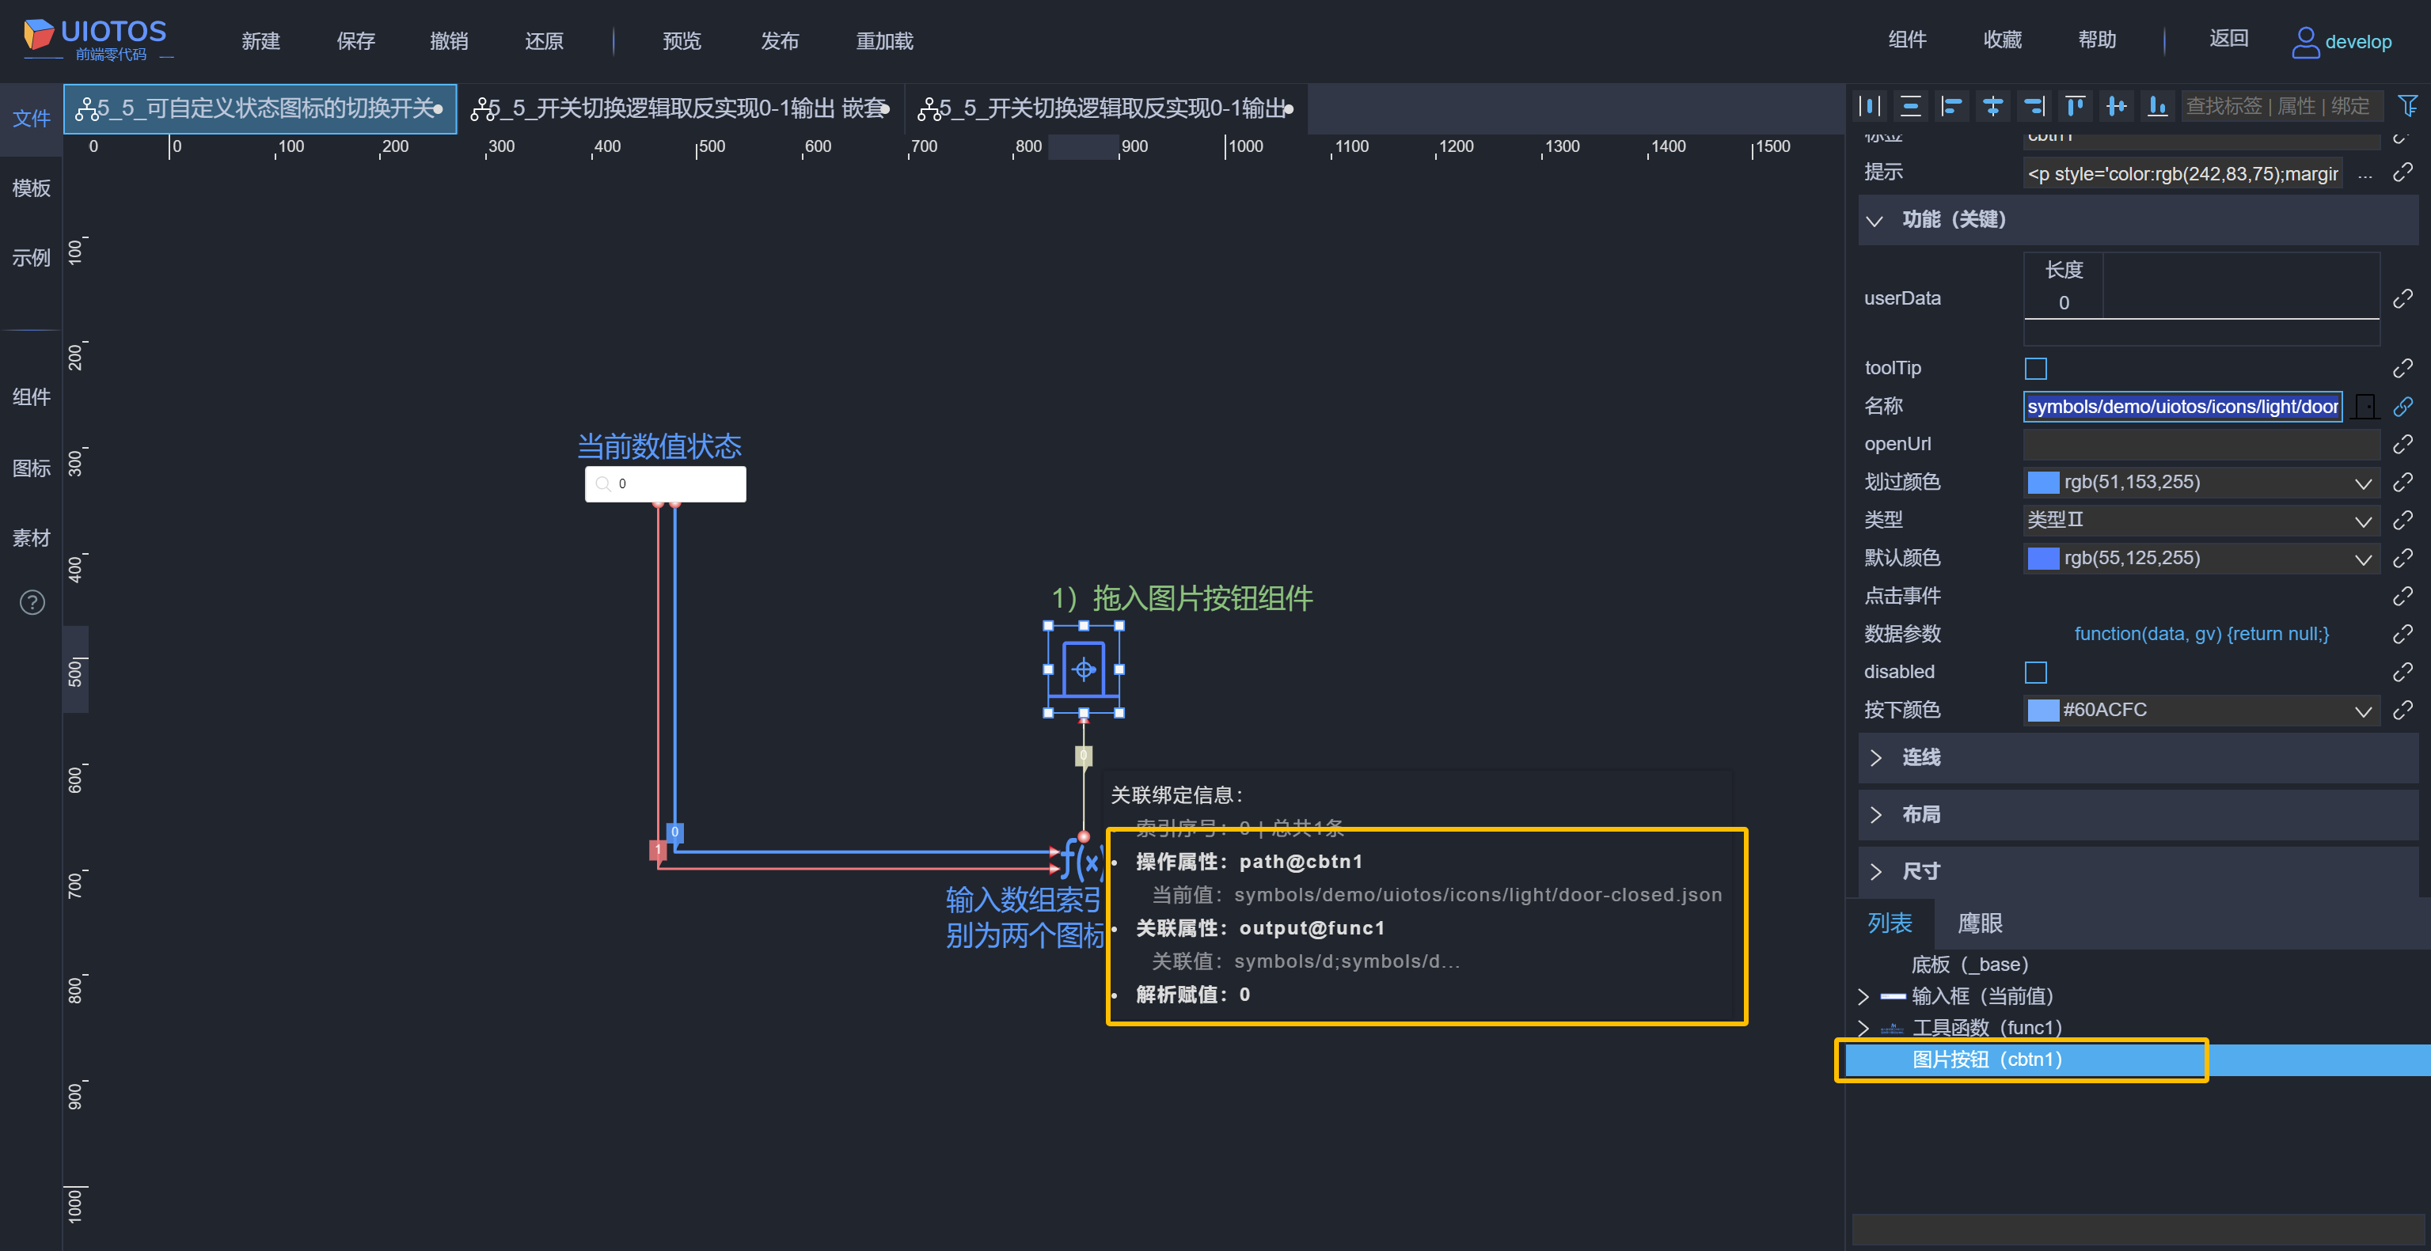Click the 保存 button
The height and width of the screenshot is (1251, 2431).
click(x=355, y=41)
